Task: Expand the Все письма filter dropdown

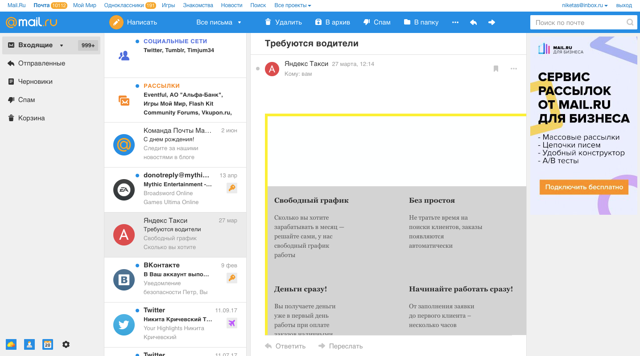Action: point(219,22)
